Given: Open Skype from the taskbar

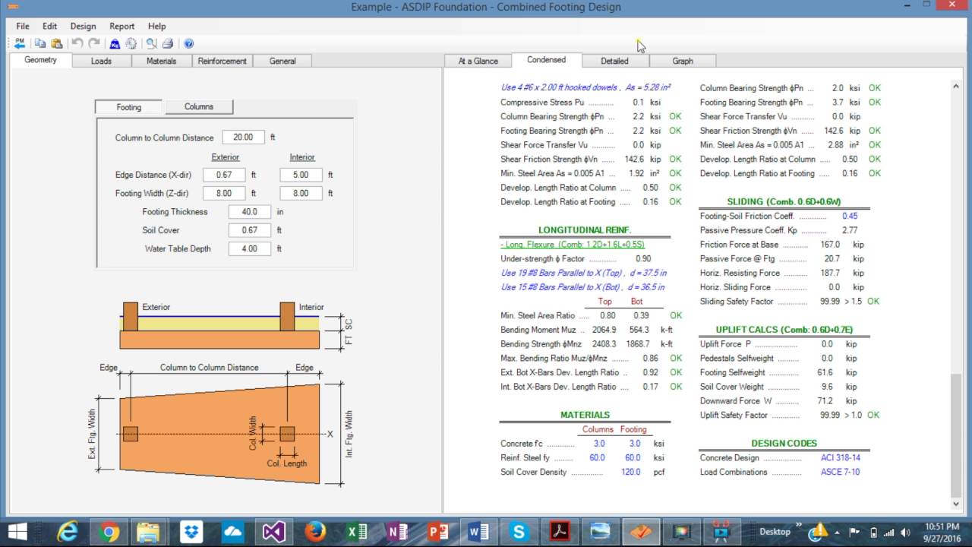Looking at the screenshot, I should [x=519, y=532].
